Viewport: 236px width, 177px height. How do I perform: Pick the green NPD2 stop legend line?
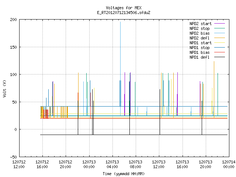(219, 28)
